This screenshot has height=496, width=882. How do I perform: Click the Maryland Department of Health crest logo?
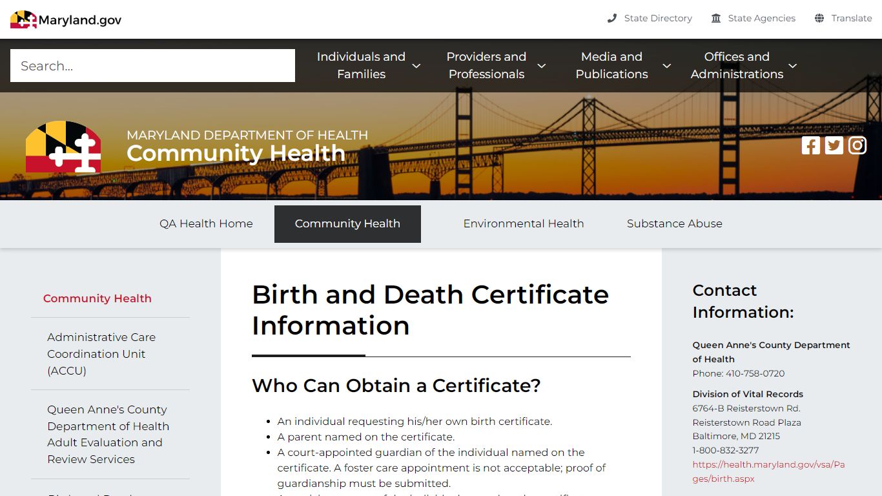point(63,147)
